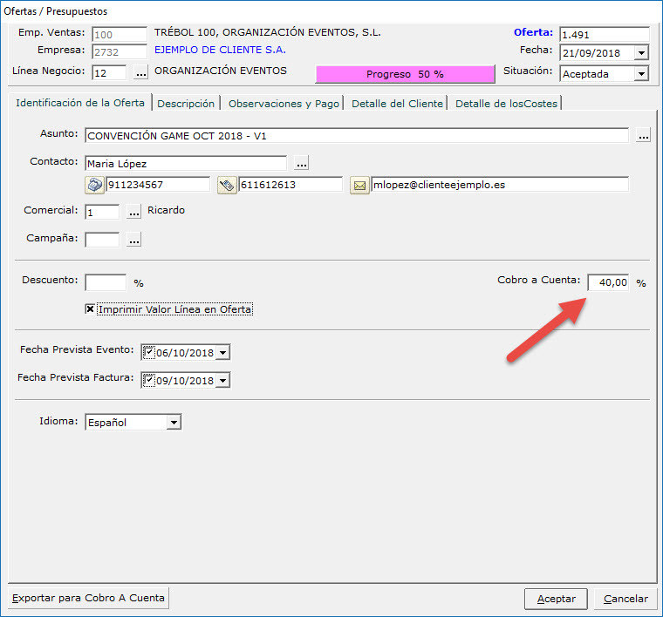Screen dimensions: 663x617
Task: Expand the Fecha date picker dropdown
Action: (x=641, y=53)
